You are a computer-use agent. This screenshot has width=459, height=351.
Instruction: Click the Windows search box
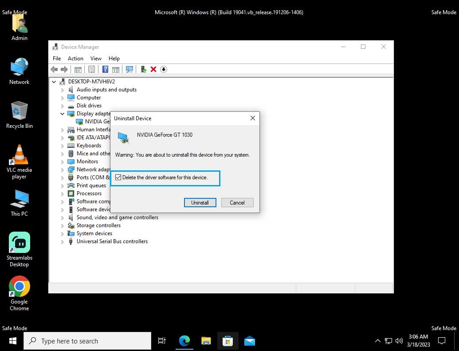[87, 340]
